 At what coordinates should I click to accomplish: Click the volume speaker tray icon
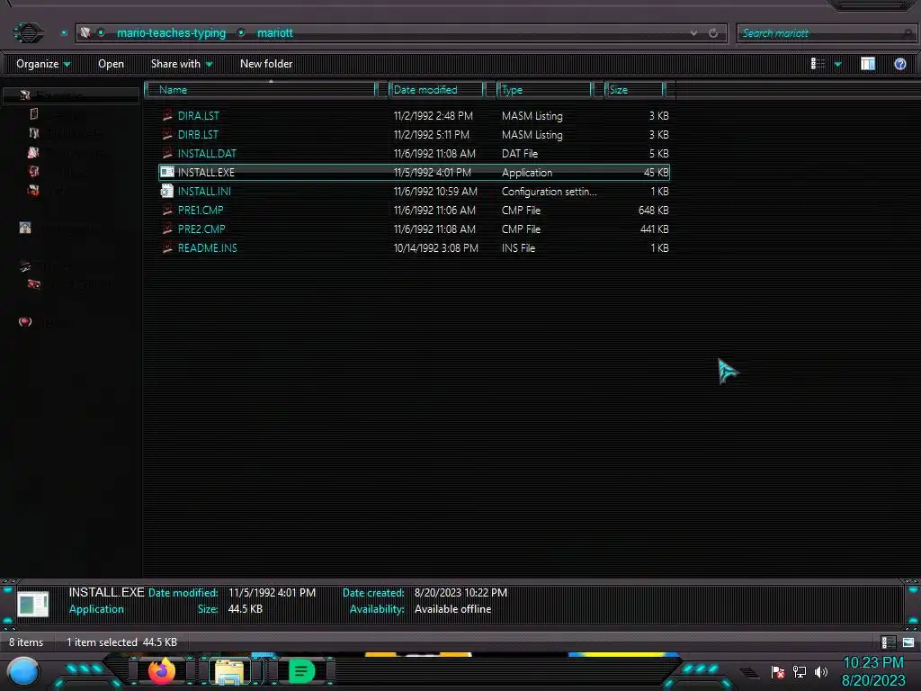click(x=821, y=671)
